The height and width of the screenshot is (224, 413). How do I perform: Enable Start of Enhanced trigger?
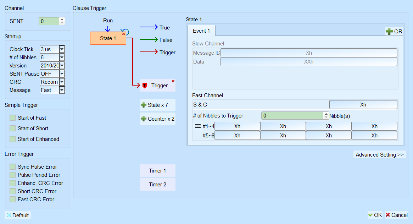(x=12, y=139)
